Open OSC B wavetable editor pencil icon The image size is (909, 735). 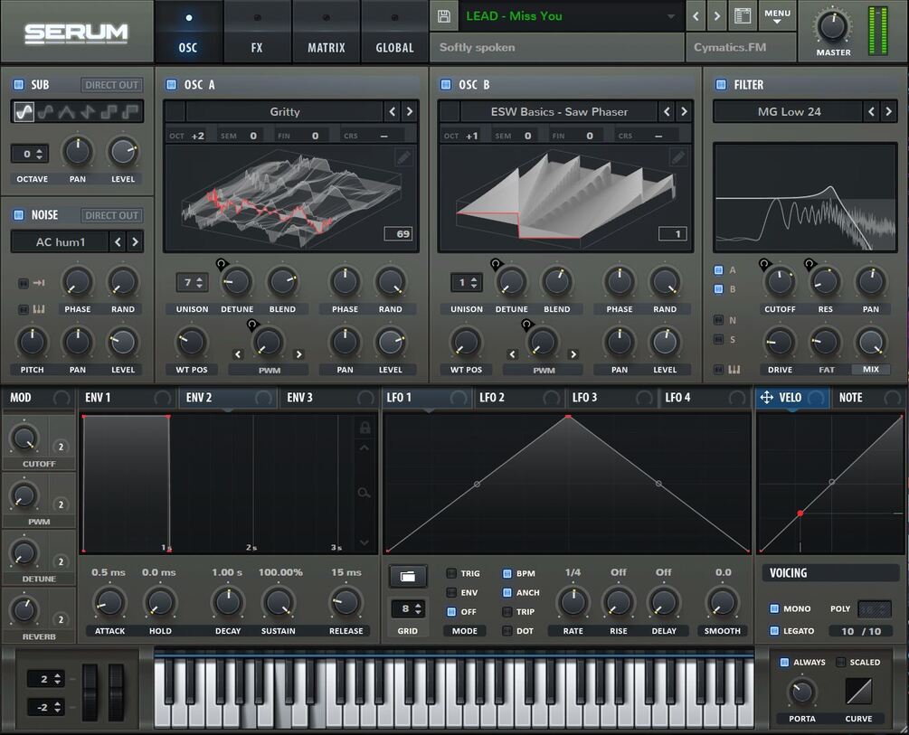pyautogui.click(x=678, y=156)
